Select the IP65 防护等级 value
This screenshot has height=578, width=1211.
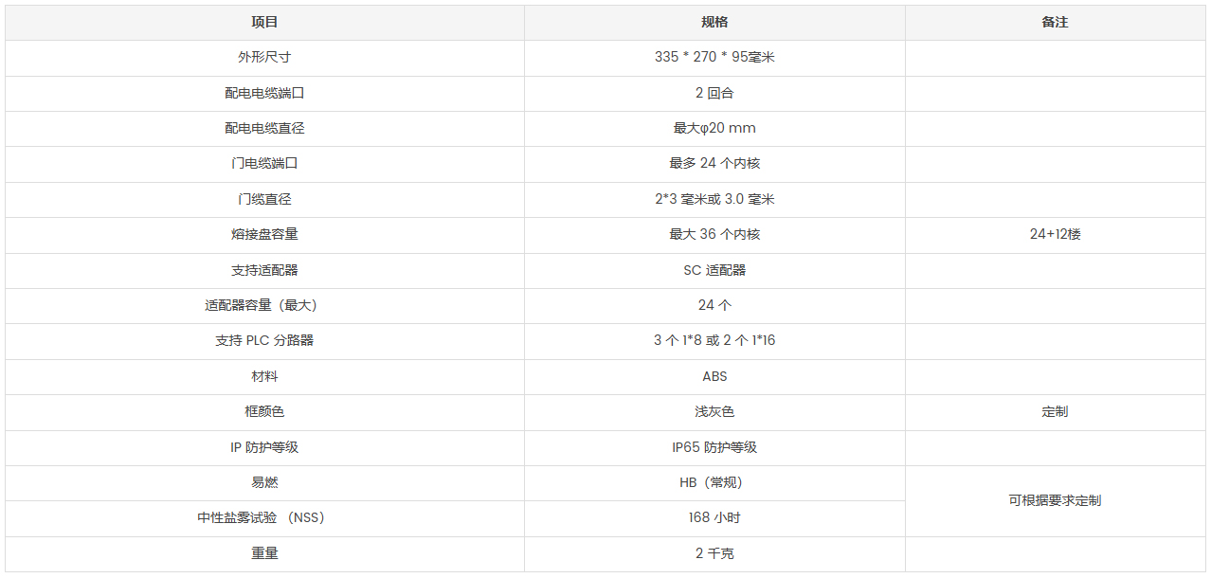(714, 447)
